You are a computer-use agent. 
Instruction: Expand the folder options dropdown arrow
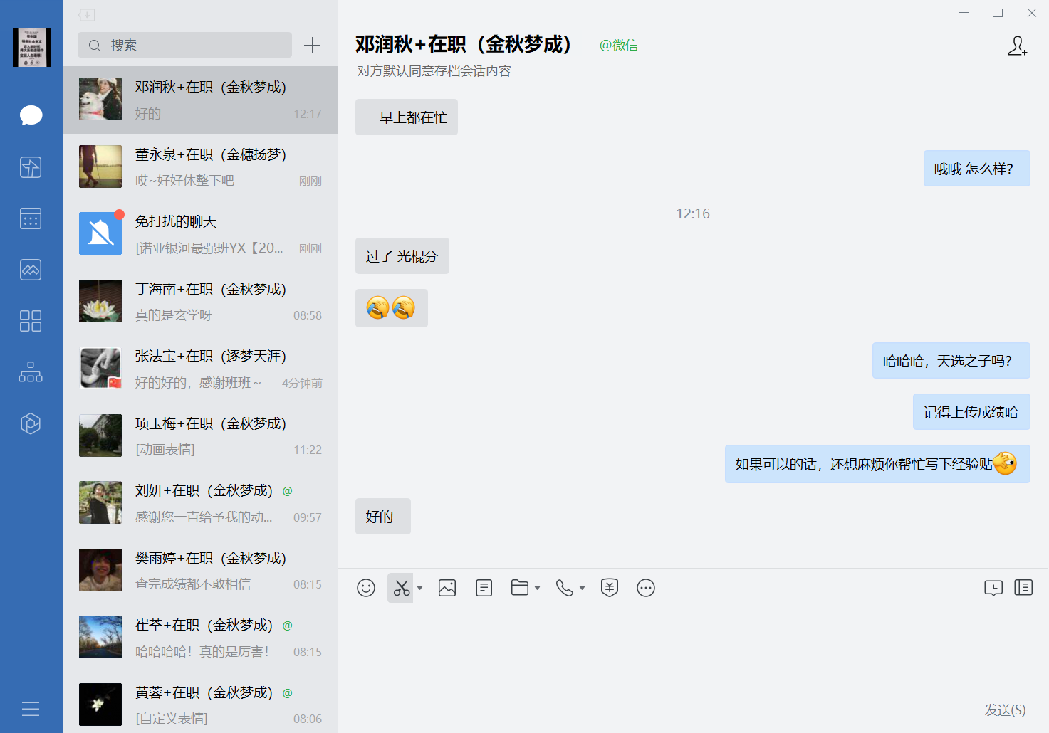(538, 588)
